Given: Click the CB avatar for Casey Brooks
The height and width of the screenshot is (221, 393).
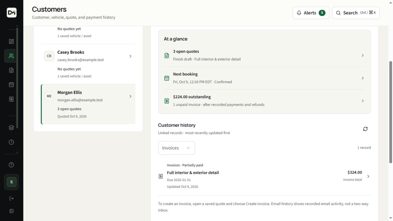Looking at the screenshot, I should click(x=49, y=56).
